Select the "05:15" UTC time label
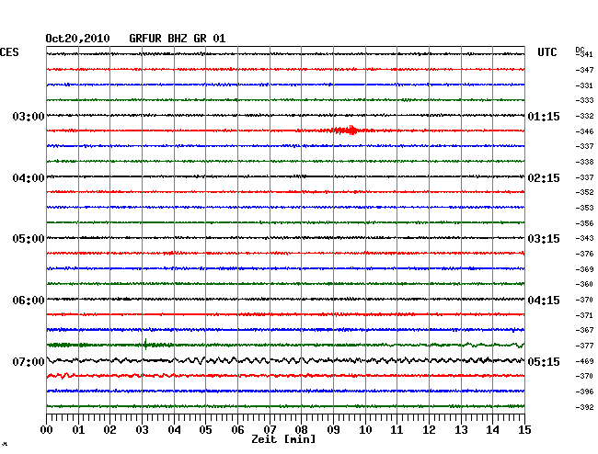The image size is (598, 454). (x=544, y=361)
